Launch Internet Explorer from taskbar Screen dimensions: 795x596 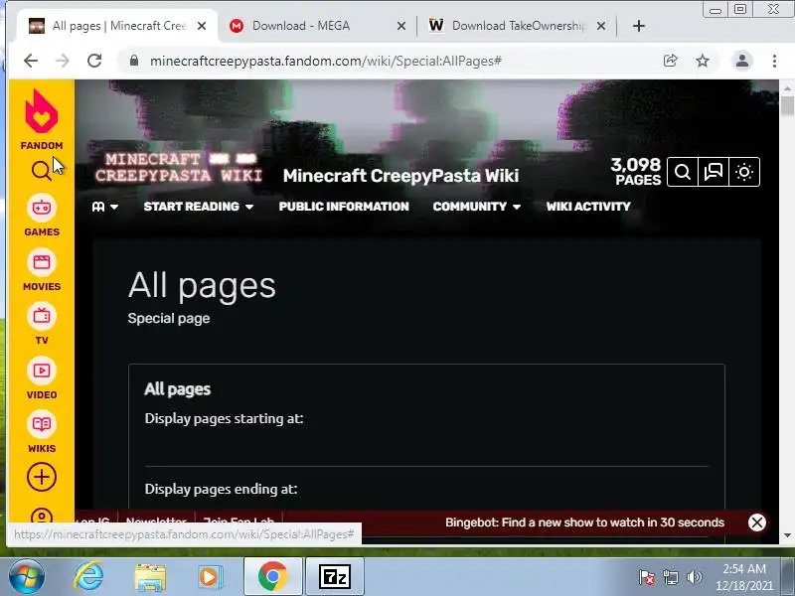tap(89, 576)
